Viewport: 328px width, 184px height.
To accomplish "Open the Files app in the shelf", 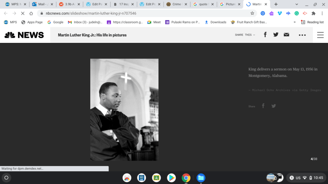I will click(x=201, y=178).
